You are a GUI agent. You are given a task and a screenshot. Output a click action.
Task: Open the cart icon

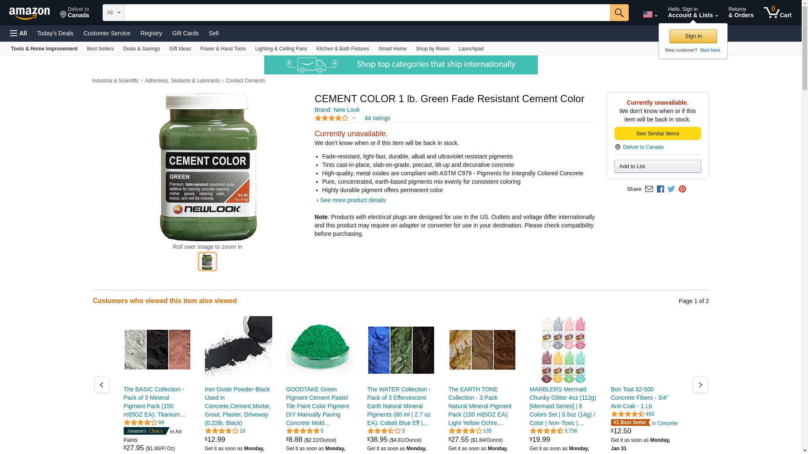pyautogui.click(x=778, y=13)
